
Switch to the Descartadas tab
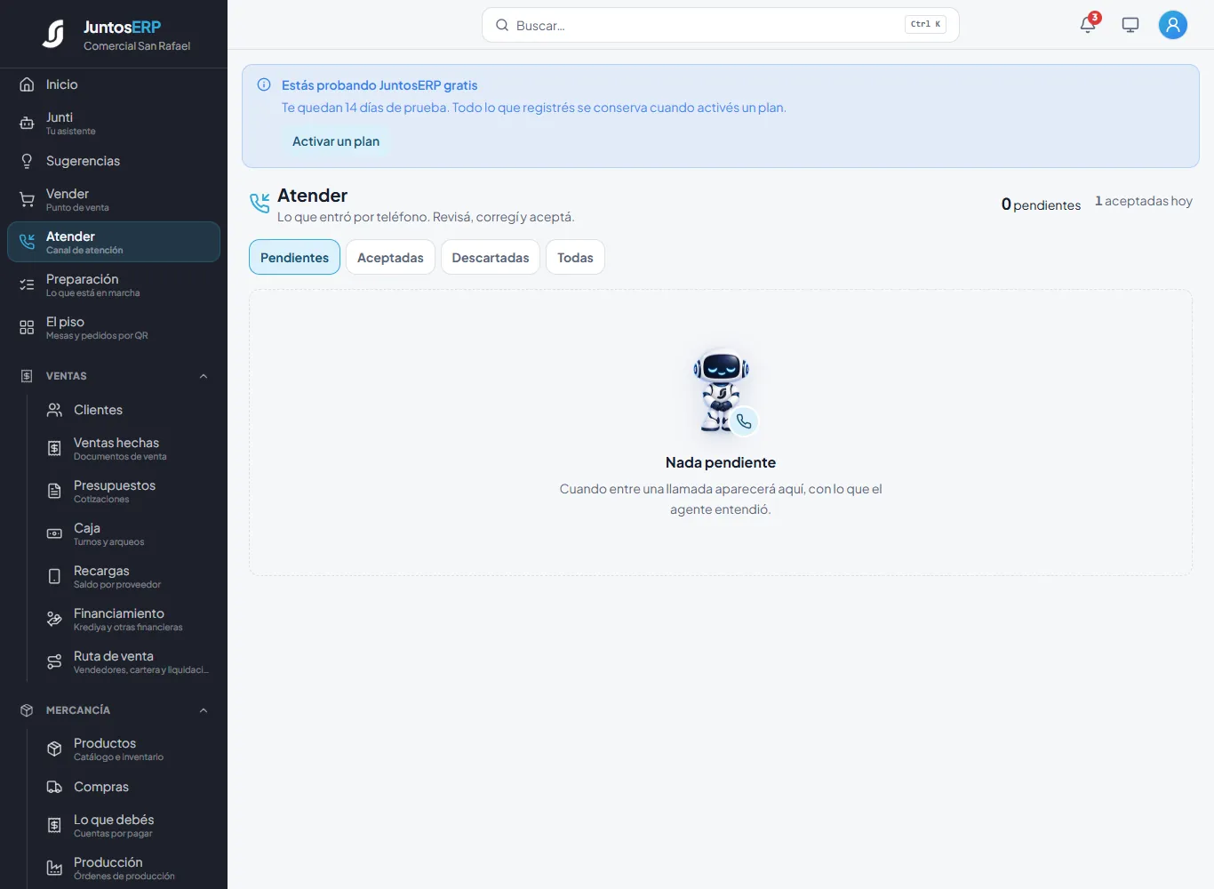click(x=491, y=257)
